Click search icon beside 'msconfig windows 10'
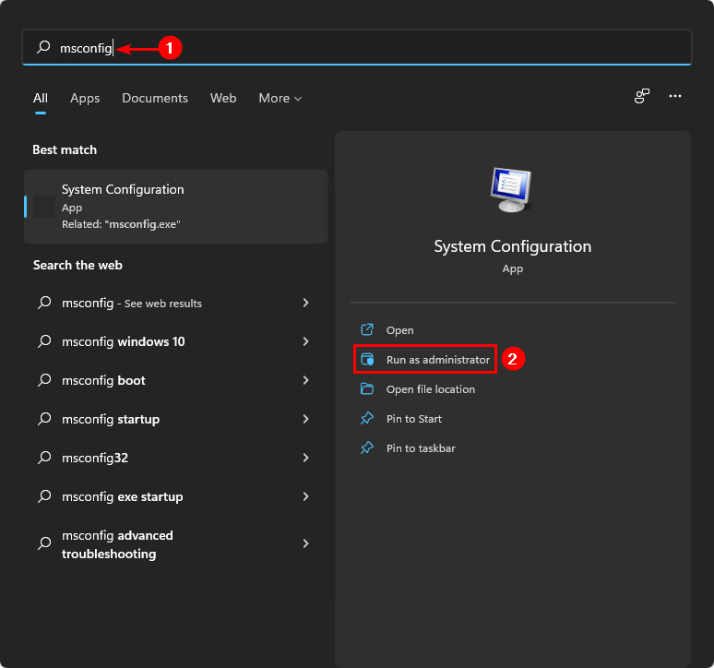The width and height of the screenshot is (714, 668). point(44,341)
